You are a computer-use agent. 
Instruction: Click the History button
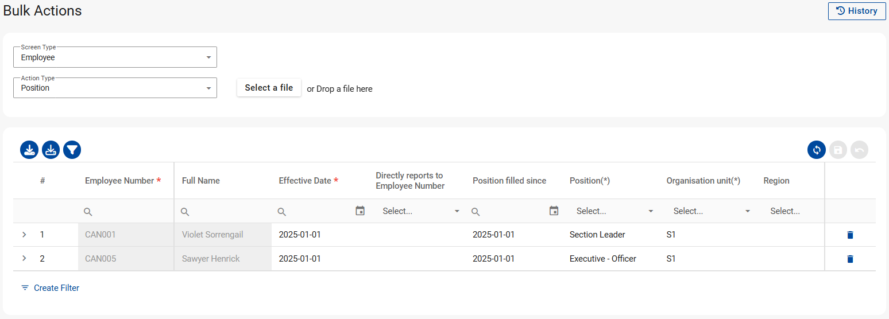click(856, 11)
